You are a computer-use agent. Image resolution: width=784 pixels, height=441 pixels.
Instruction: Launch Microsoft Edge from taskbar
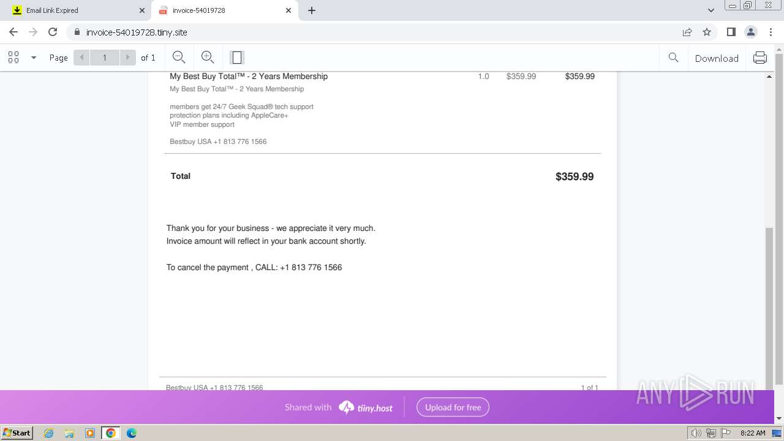point(132,433)
